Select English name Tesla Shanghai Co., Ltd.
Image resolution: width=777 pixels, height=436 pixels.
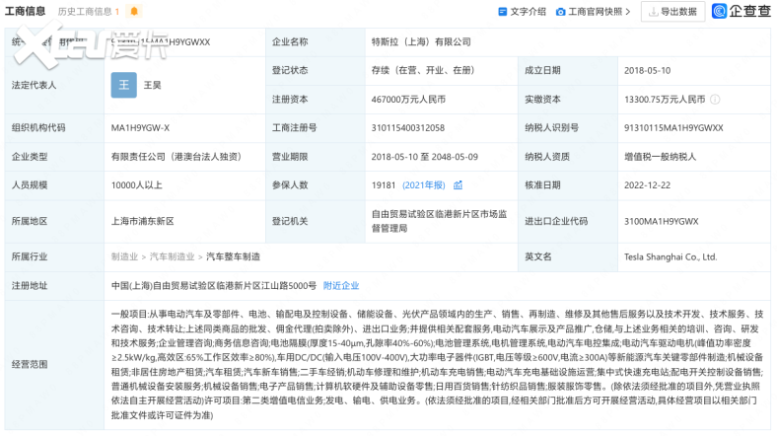(x=671, y=256)
